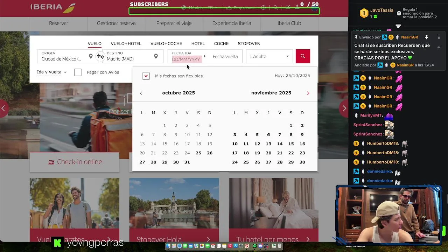
Task: Click the location pin in origin field
Action: [x=91, y=56]
